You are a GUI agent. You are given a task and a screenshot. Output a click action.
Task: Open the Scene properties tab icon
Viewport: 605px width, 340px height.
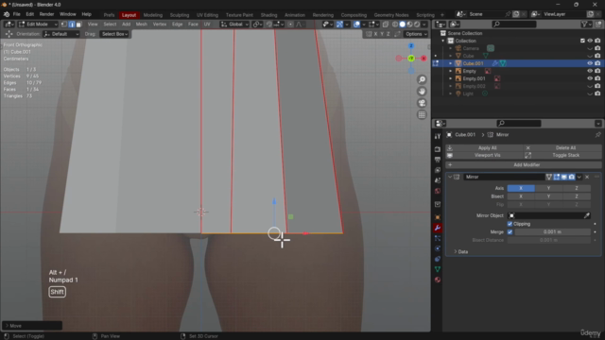437,180
